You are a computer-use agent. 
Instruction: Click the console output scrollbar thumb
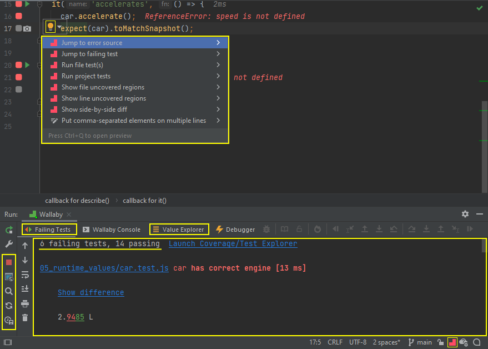484,246
